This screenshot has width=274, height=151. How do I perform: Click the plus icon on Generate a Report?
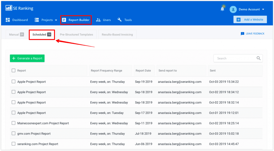(14, 58)
